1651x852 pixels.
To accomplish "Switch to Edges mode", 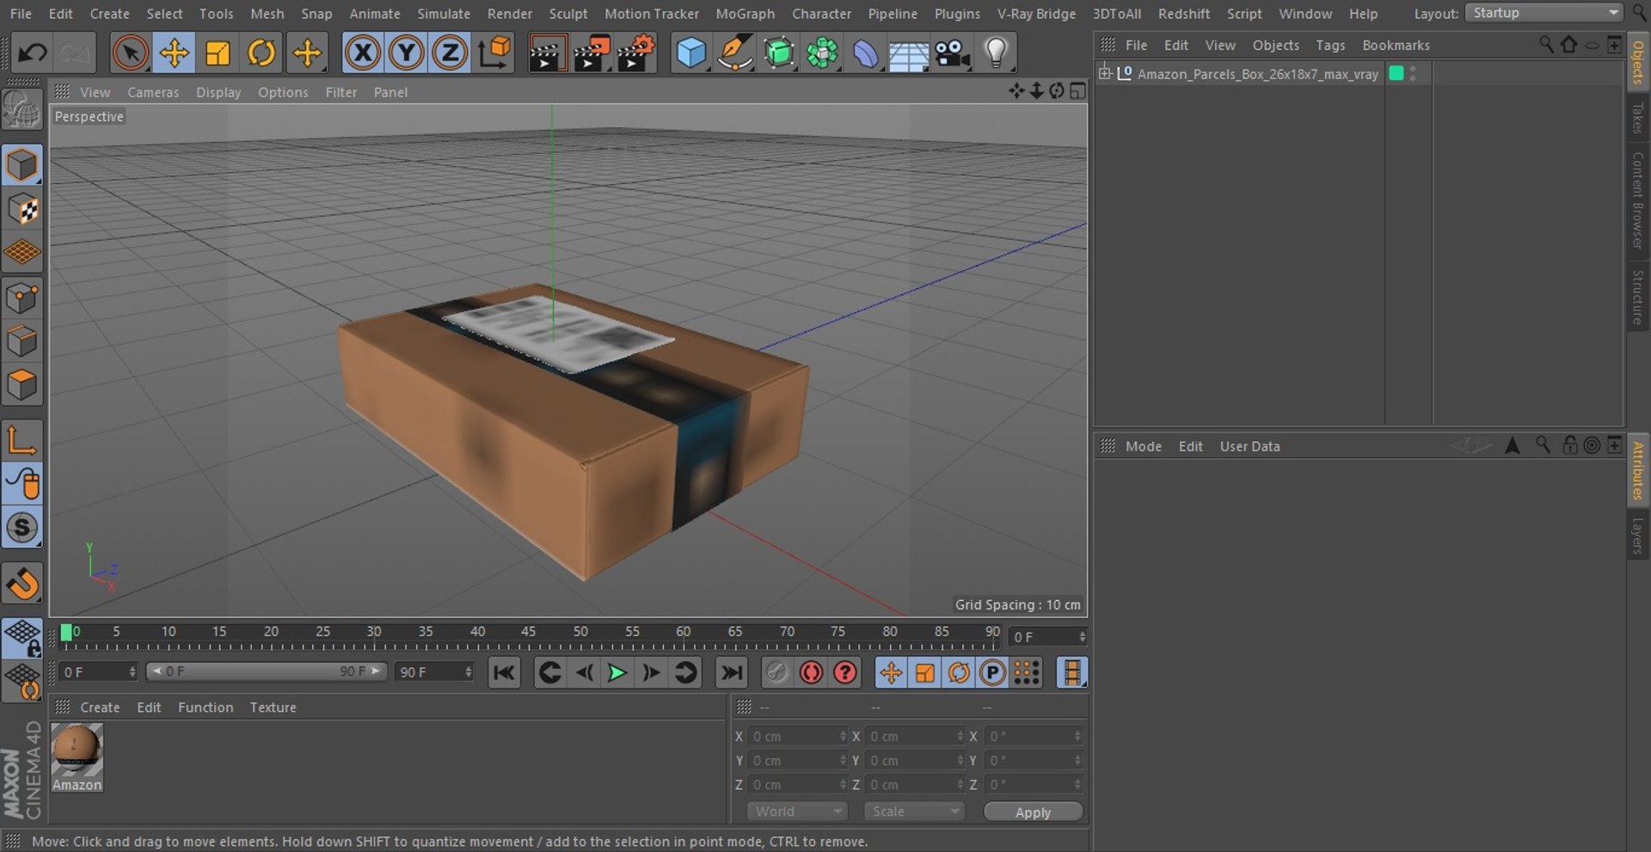I will pos(21,341).
